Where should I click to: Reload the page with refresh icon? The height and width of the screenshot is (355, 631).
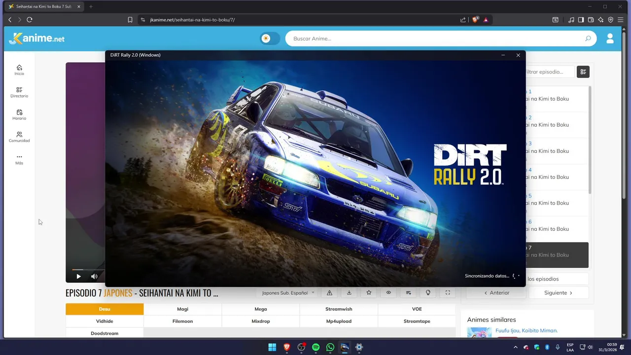pyautogui.click(x=30, y=20)
